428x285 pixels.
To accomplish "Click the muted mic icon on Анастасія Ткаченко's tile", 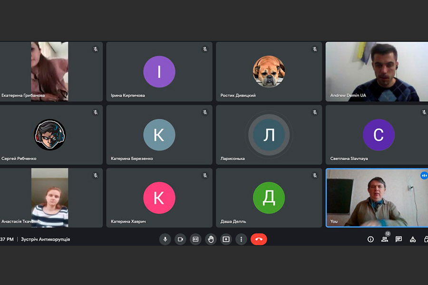I will pyautogui.click(x=96, y=175).
